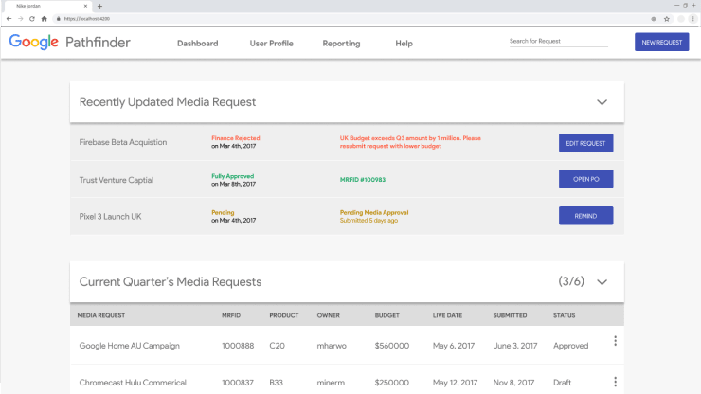The width and height of the screenshot is (701, 394).
Task: Click the UK Budget exceeds message
Action: tap(410, 142)
